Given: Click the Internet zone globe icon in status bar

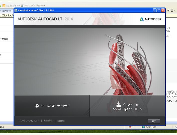Looking at the screenshot, I should tap(143, 127).
